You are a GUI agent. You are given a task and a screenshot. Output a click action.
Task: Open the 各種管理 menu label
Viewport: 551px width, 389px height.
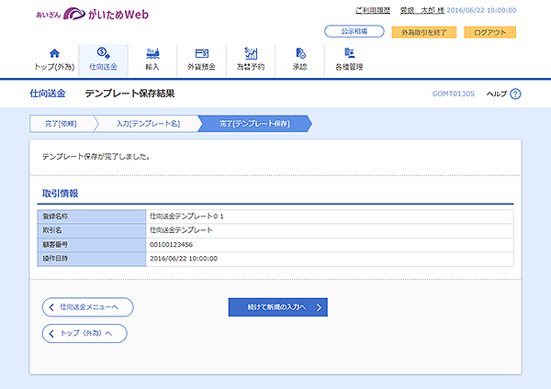click(x=349, y=67)
